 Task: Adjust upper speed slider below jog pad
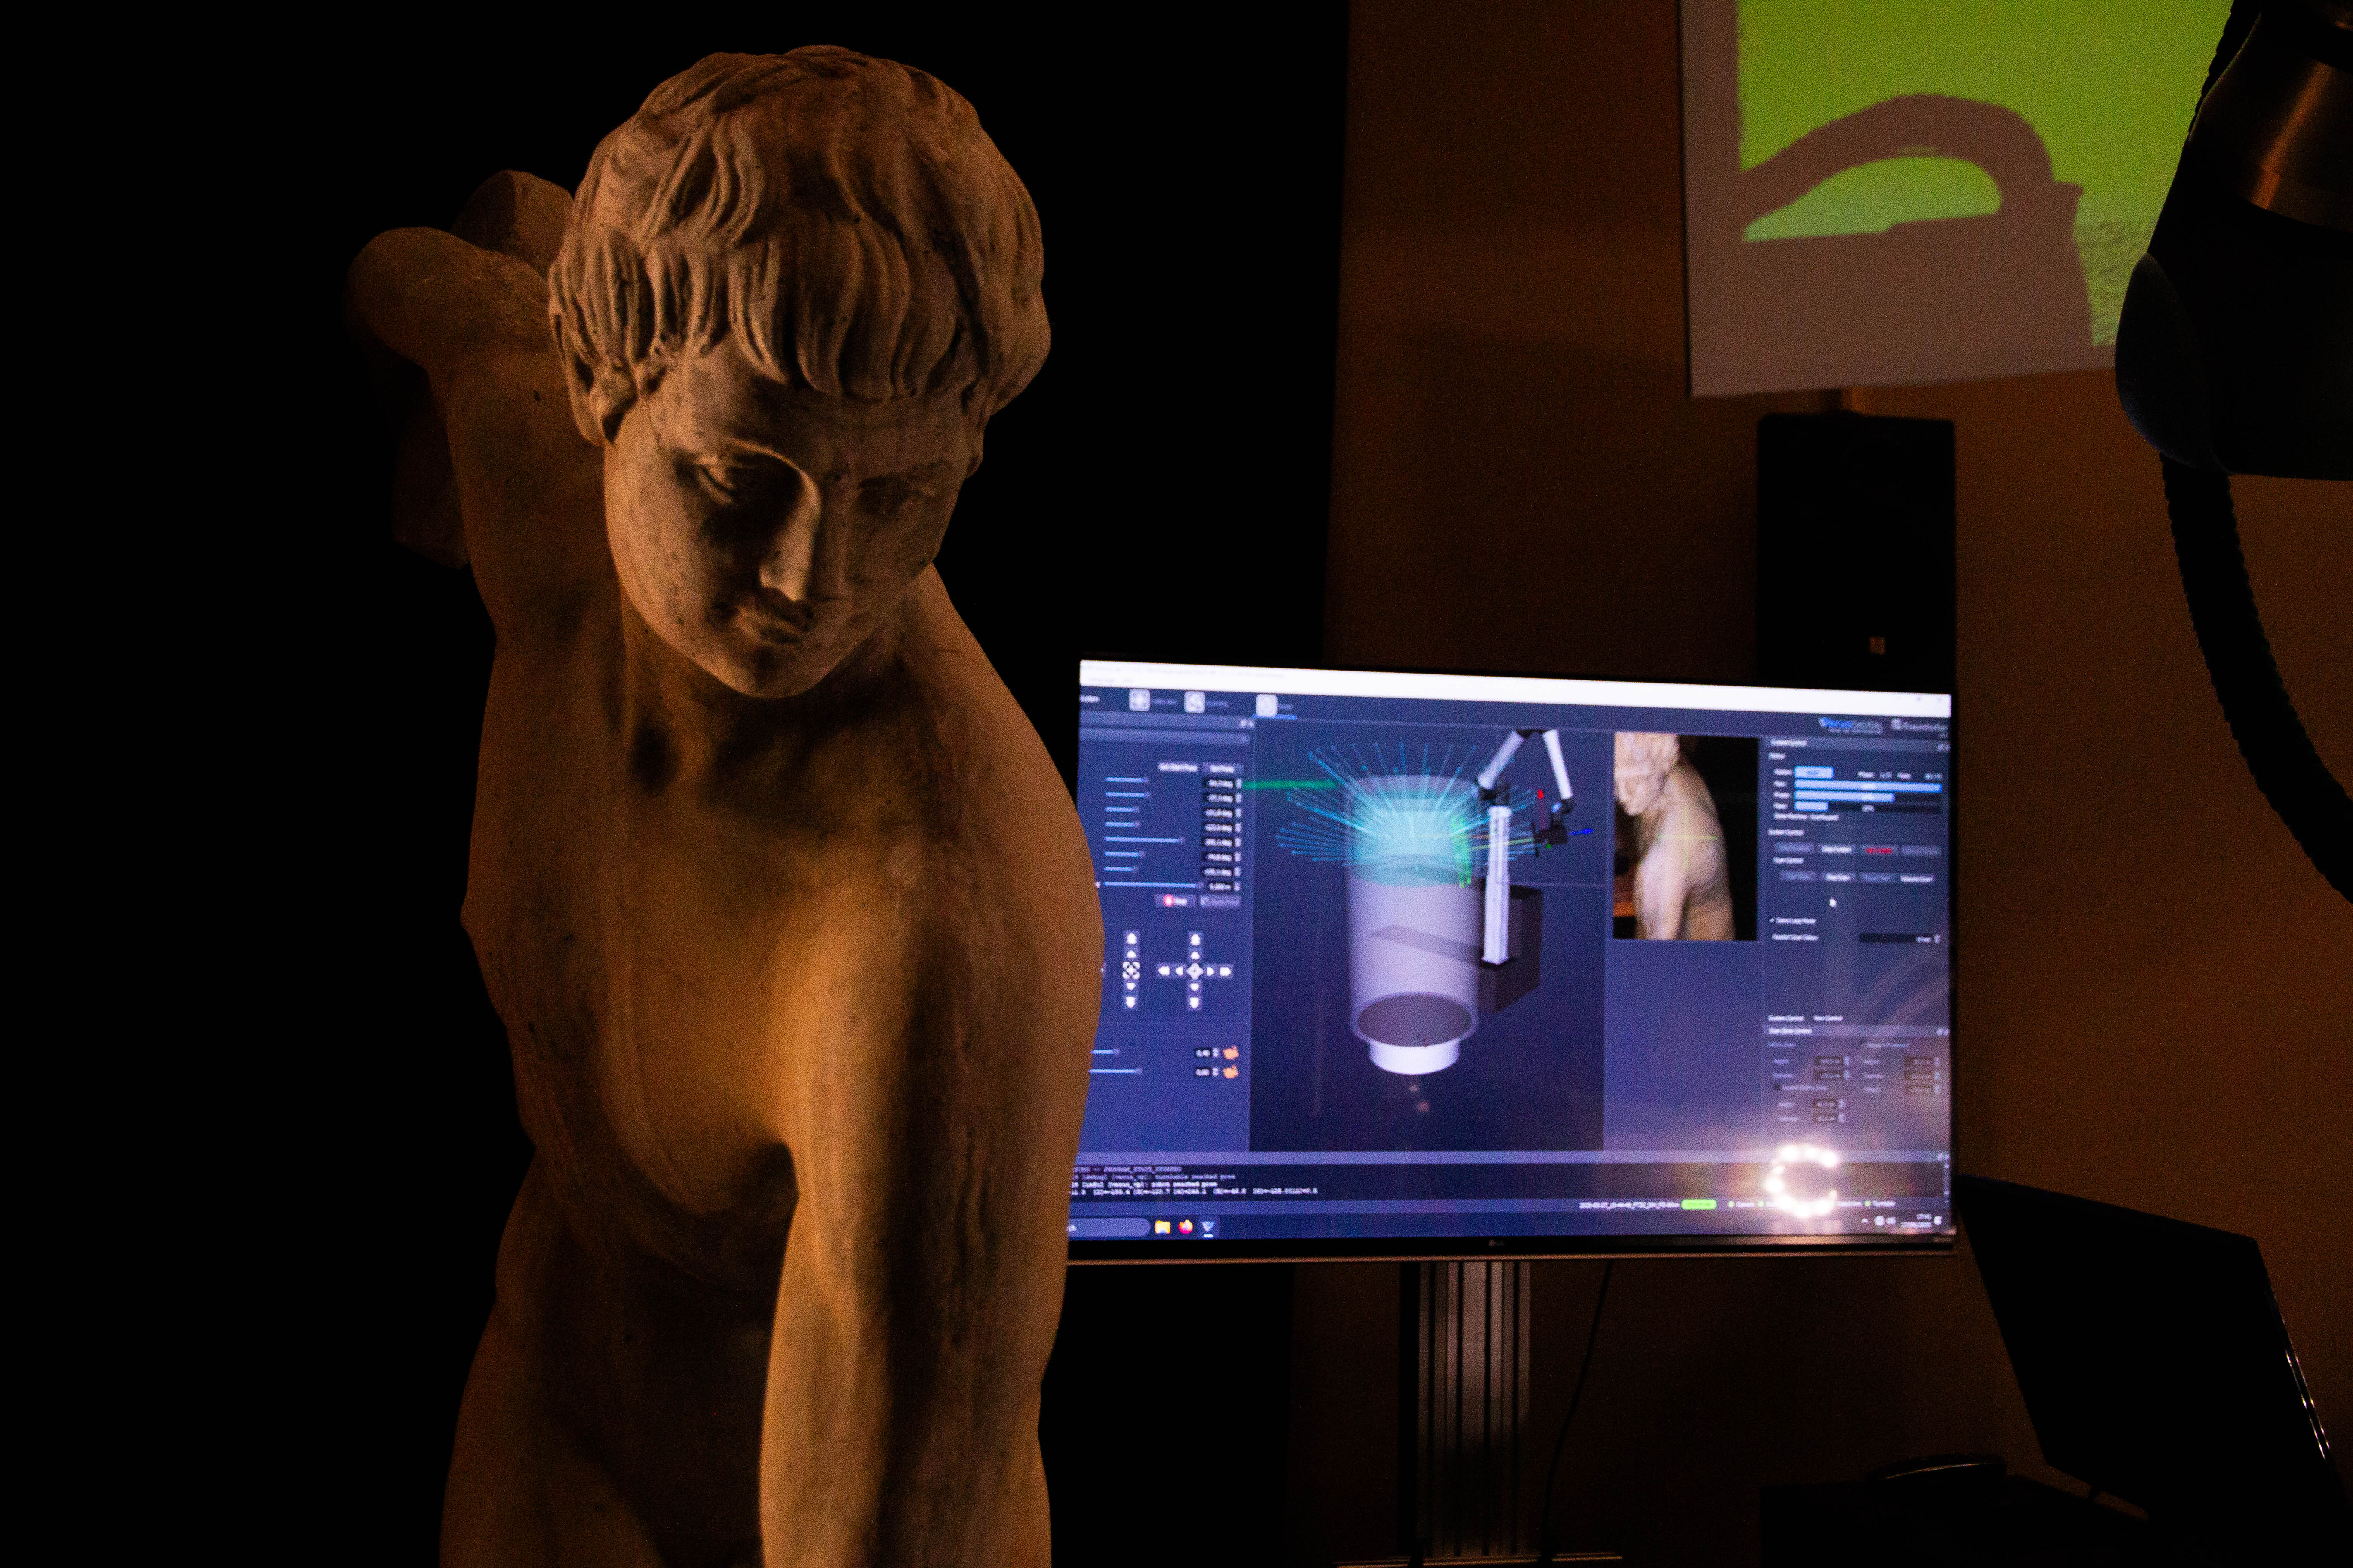[1104, 1052]
